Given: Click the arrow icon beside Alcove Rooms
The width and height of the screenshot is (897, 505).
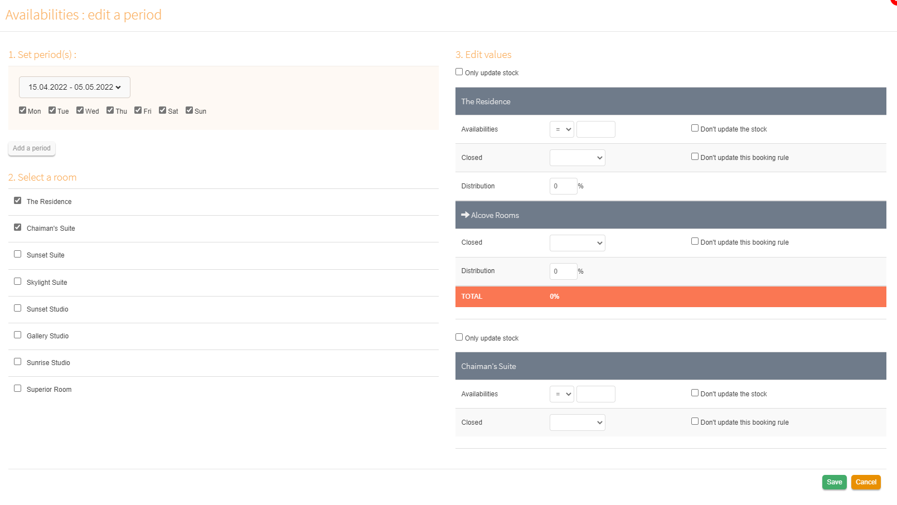Looking at the screenshot, I should [x=465, y=215].
